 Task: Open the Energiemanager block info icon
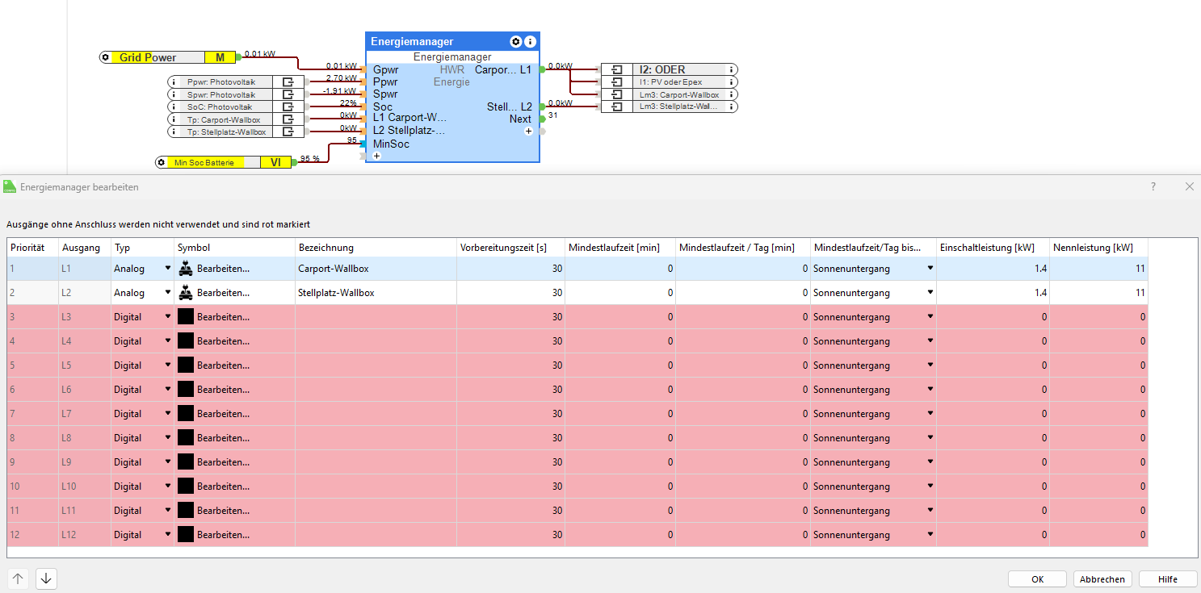pyautogui.click(x=530, y=41)
